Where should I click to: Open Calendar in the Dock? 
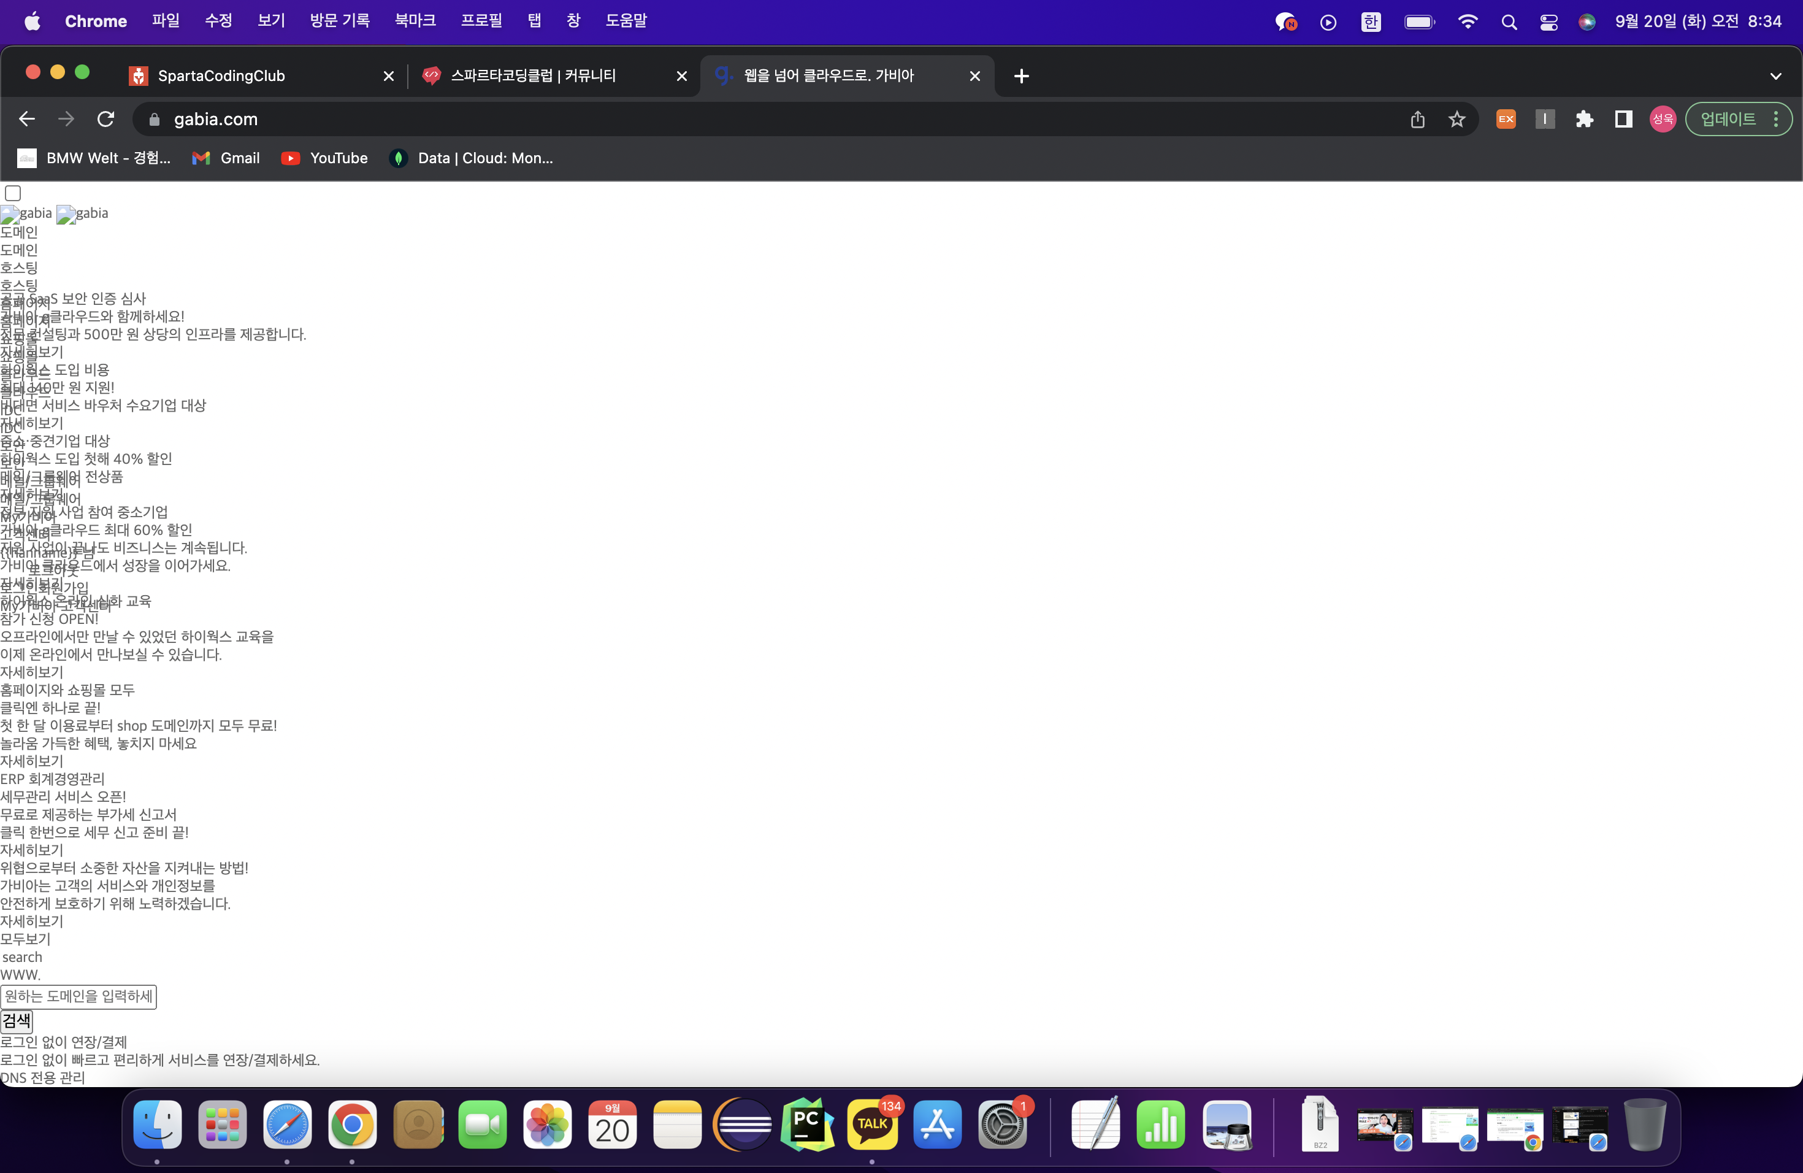[x=612, y=1125]
